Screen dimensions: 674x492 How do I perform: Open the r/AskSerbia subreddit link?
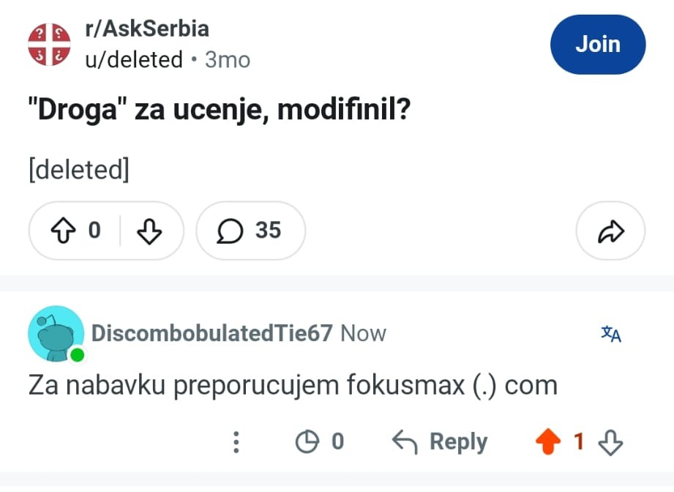pos(147,29)
